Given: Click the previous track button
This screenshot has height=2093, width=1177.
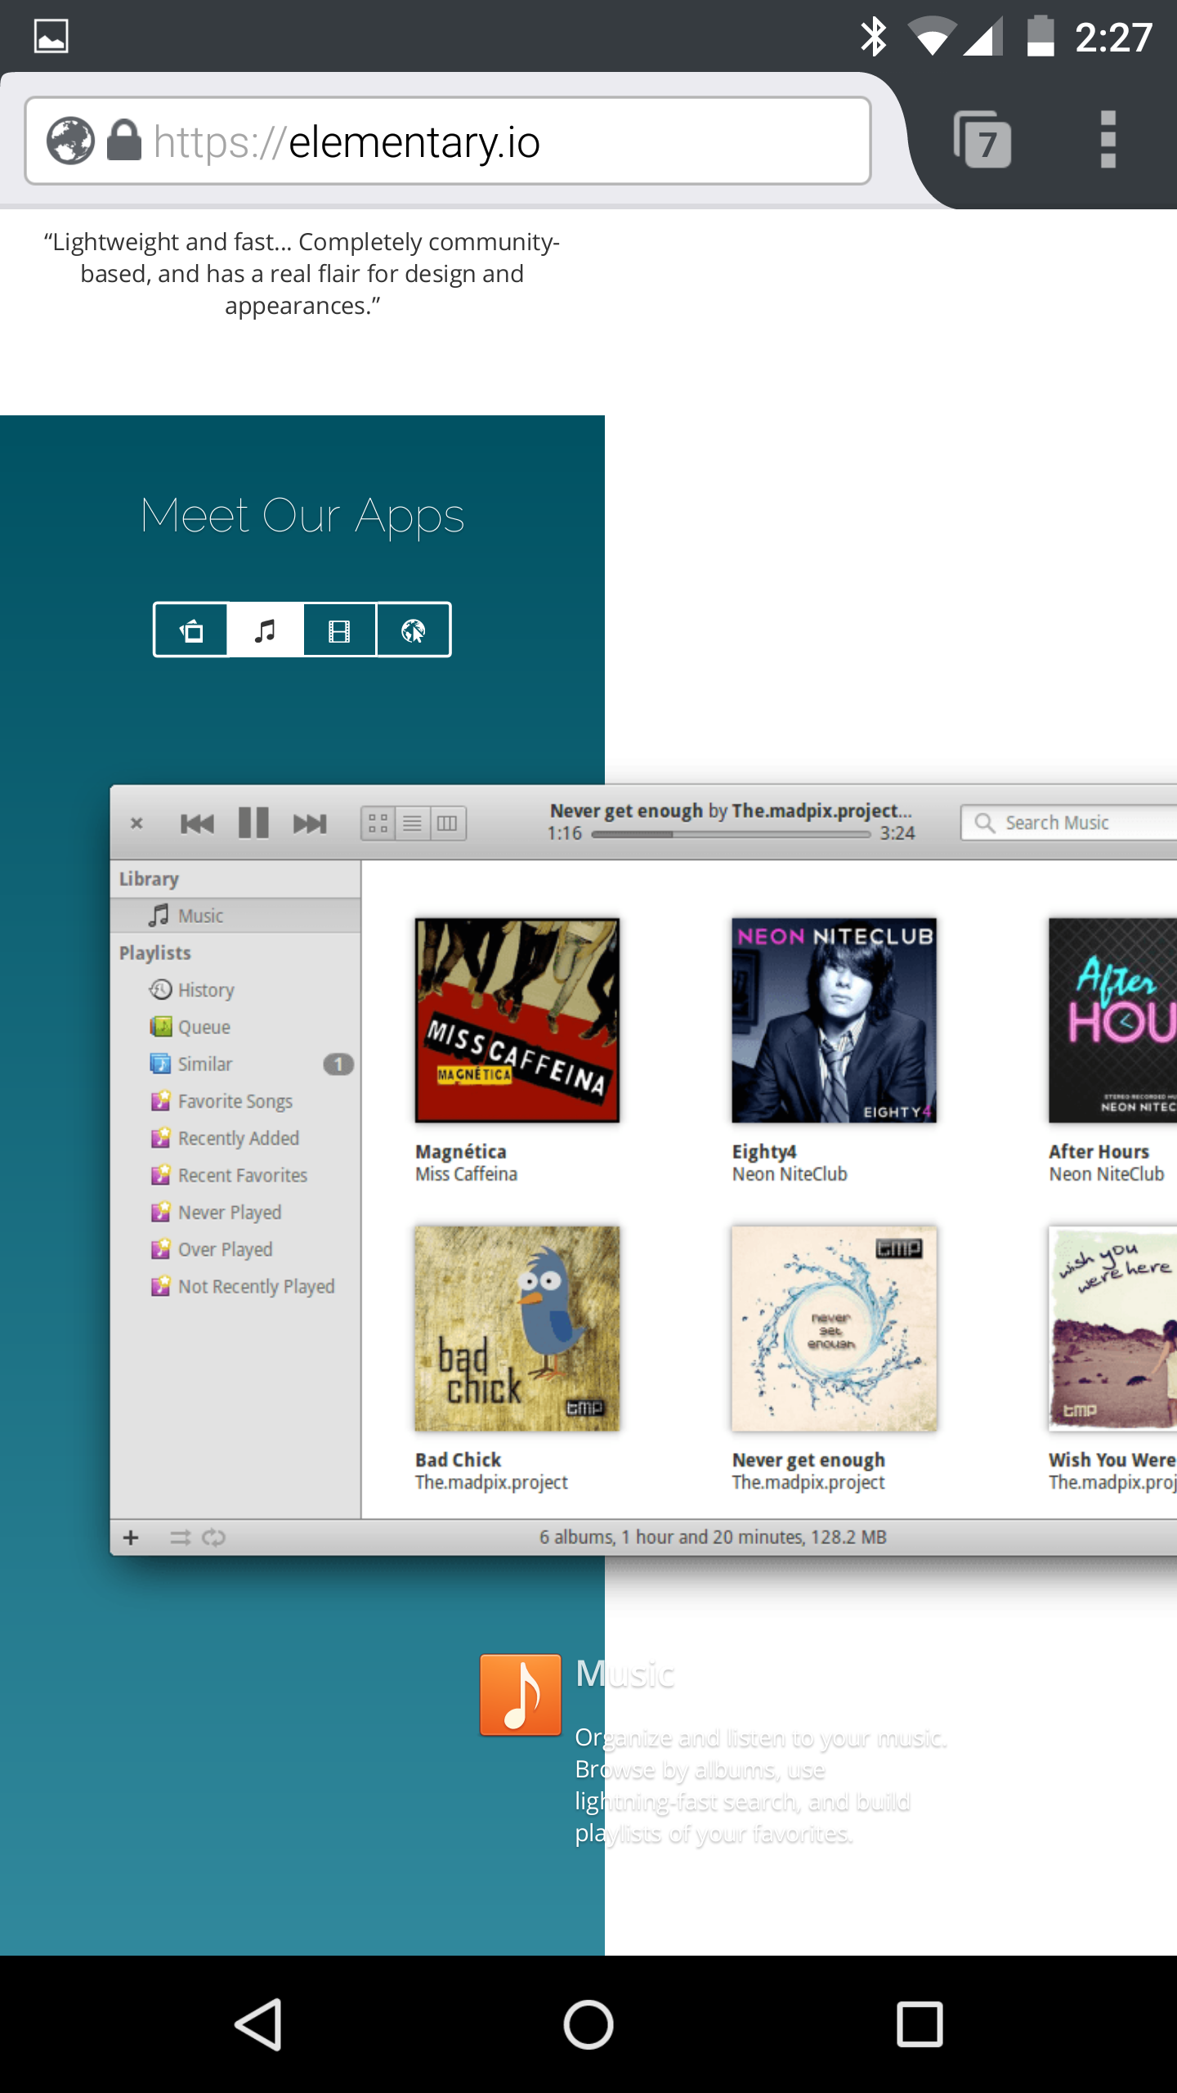Looking at the screenshot, I should point(197,823).
